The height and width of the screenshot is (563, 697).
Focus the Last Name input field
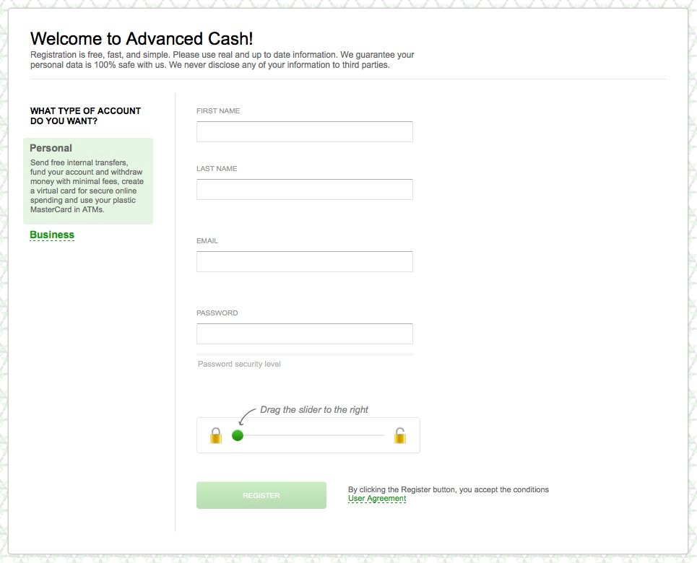coord(305,189)
